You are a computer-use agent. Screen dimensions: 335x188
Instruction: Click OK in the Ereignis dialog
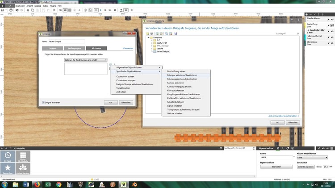pos(111,103)
